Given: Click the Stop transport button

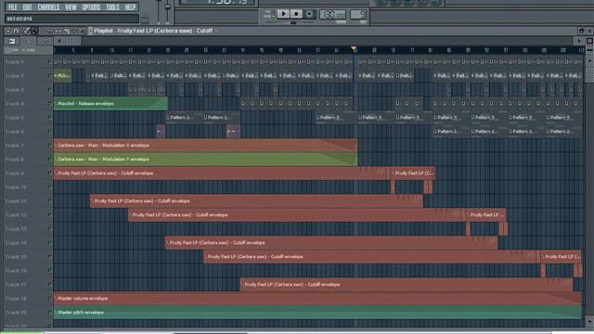Looking at the screenshot, I should 296,14.
